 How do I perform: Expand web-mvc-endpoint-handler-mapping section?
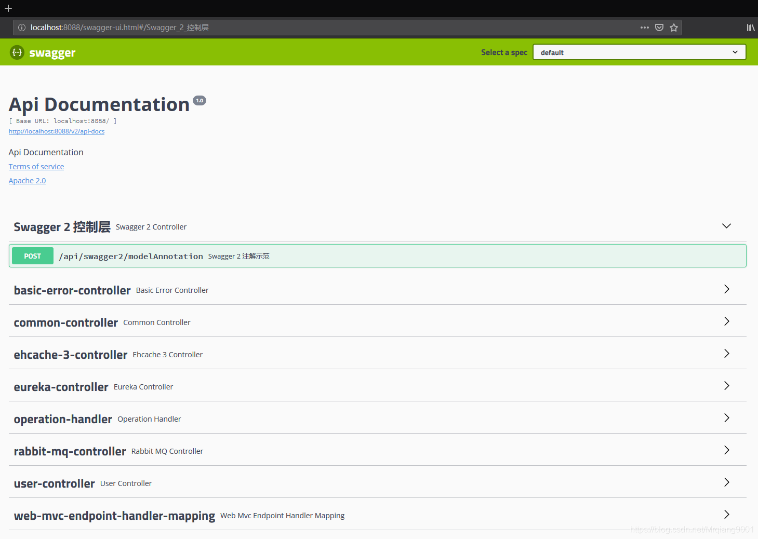726,515
